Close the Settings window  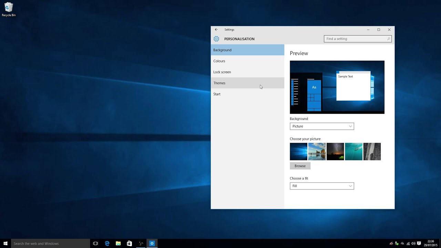tap(389, 30)
